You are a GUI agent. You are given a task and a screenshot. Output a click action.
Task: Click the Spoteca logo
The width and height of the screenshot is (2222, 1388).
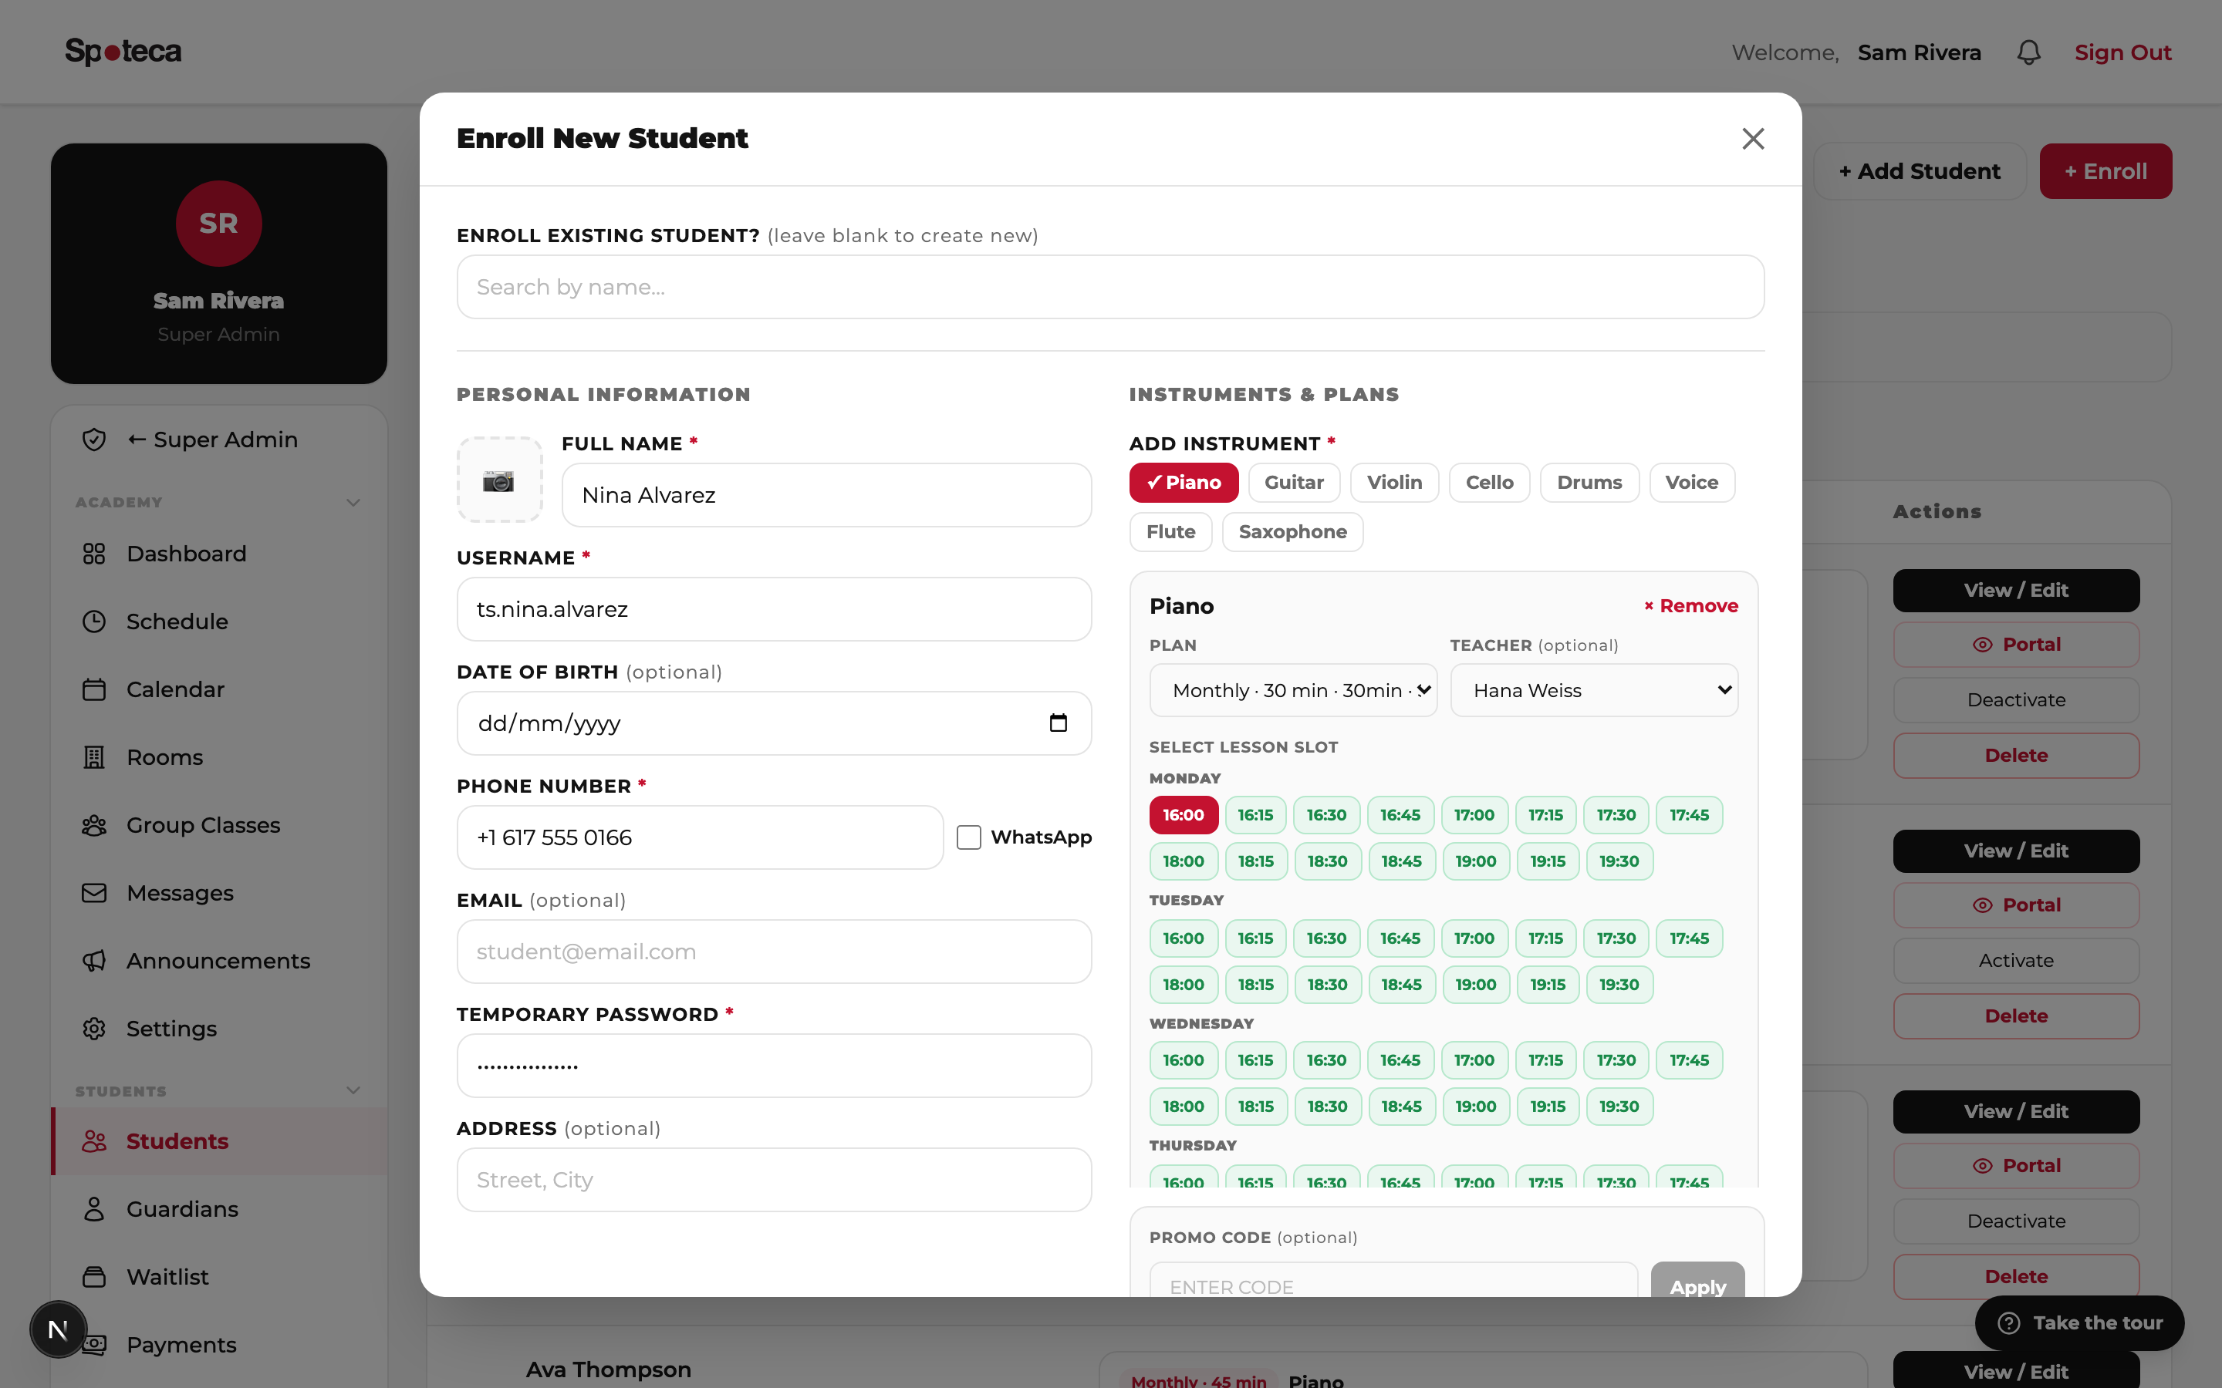click(123, 52)
